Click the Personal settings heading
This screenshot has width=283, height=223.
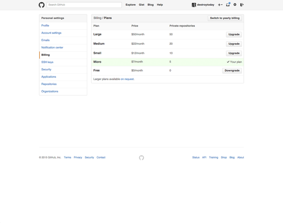click(x=53, y=18)
